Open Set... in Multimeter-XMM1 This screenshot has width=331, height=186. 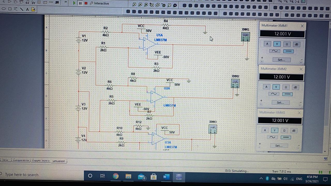coord(281,60)
